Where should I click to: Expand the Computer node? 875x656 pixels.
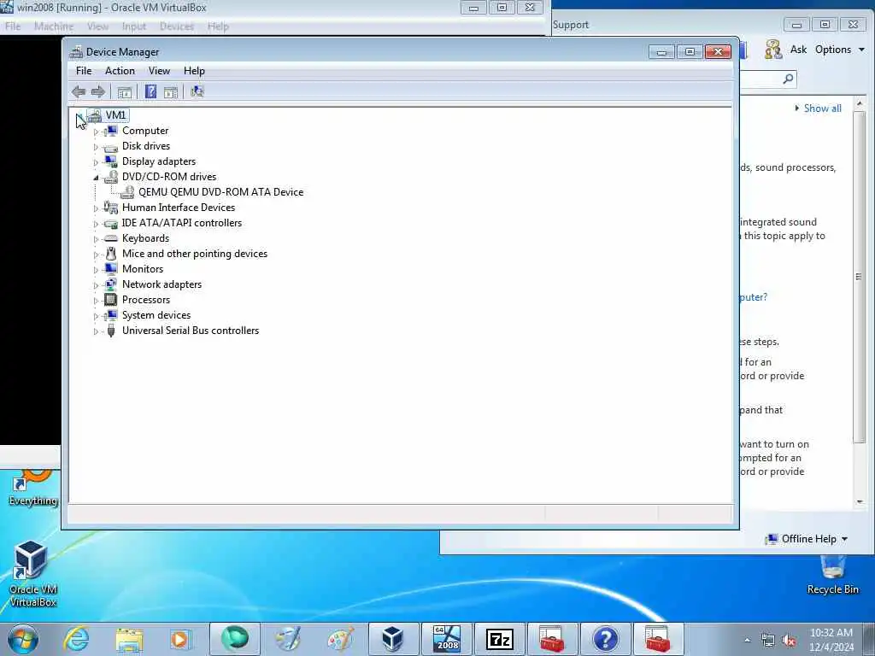(x=96, y=132)
